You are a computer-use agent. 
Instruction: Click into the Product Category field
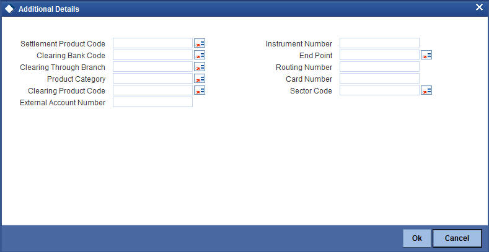(153, 79)
